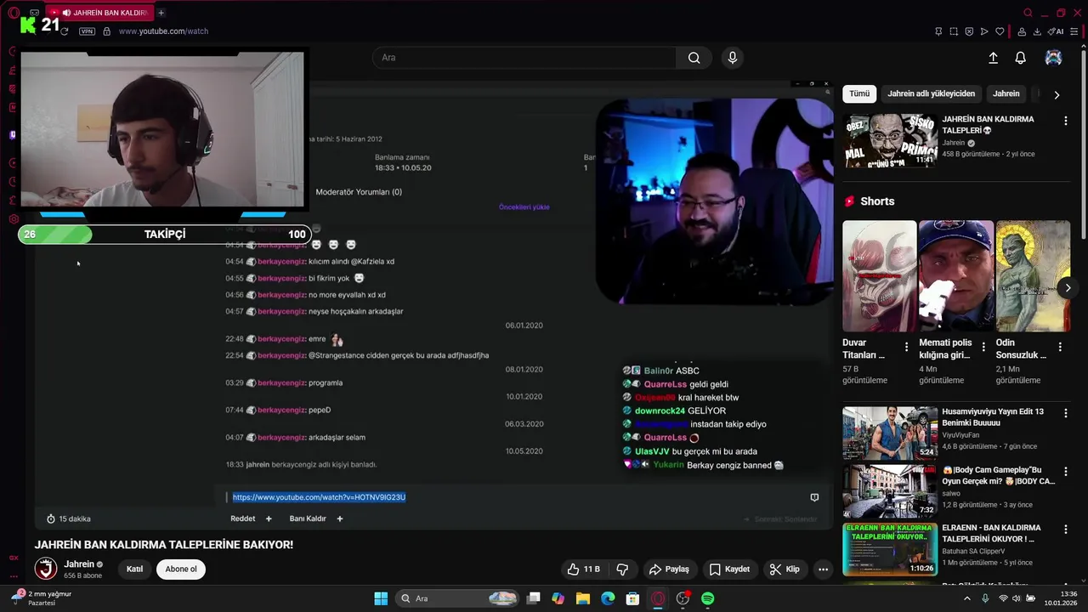Show hidden system tray icons
Image resolution: width=1088 pixels, height=612 pixels.
click(966, 598)
